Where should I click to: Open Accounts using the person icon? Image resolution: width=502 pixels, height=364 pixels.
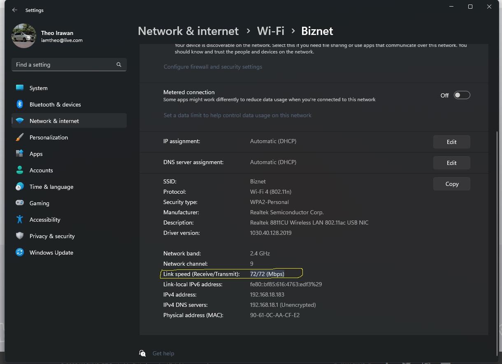click(20, 170)
